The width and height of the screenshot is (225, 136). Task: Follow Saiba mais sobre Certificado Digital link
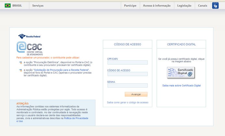[181, 85]
